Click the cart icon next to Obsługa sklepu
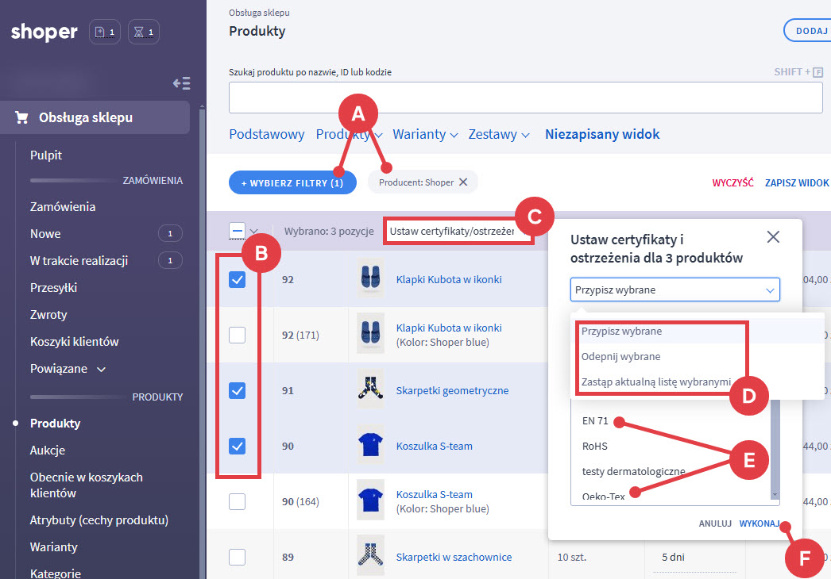Viewport: 831px width, 579px height. pyautogui.click(x=21, y=117)
